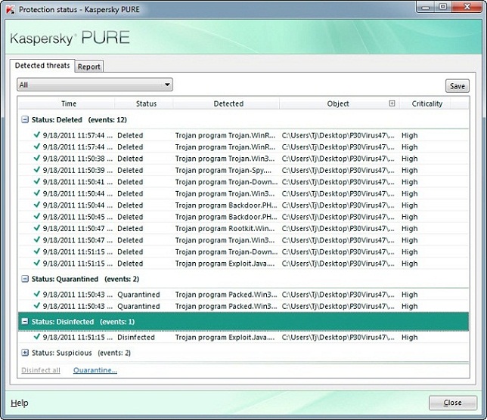Viewport: 487px width, 420px height.
Task: Click object path in the 11:50:41 row
Action: pyautogui.click(x=338, y=182)
